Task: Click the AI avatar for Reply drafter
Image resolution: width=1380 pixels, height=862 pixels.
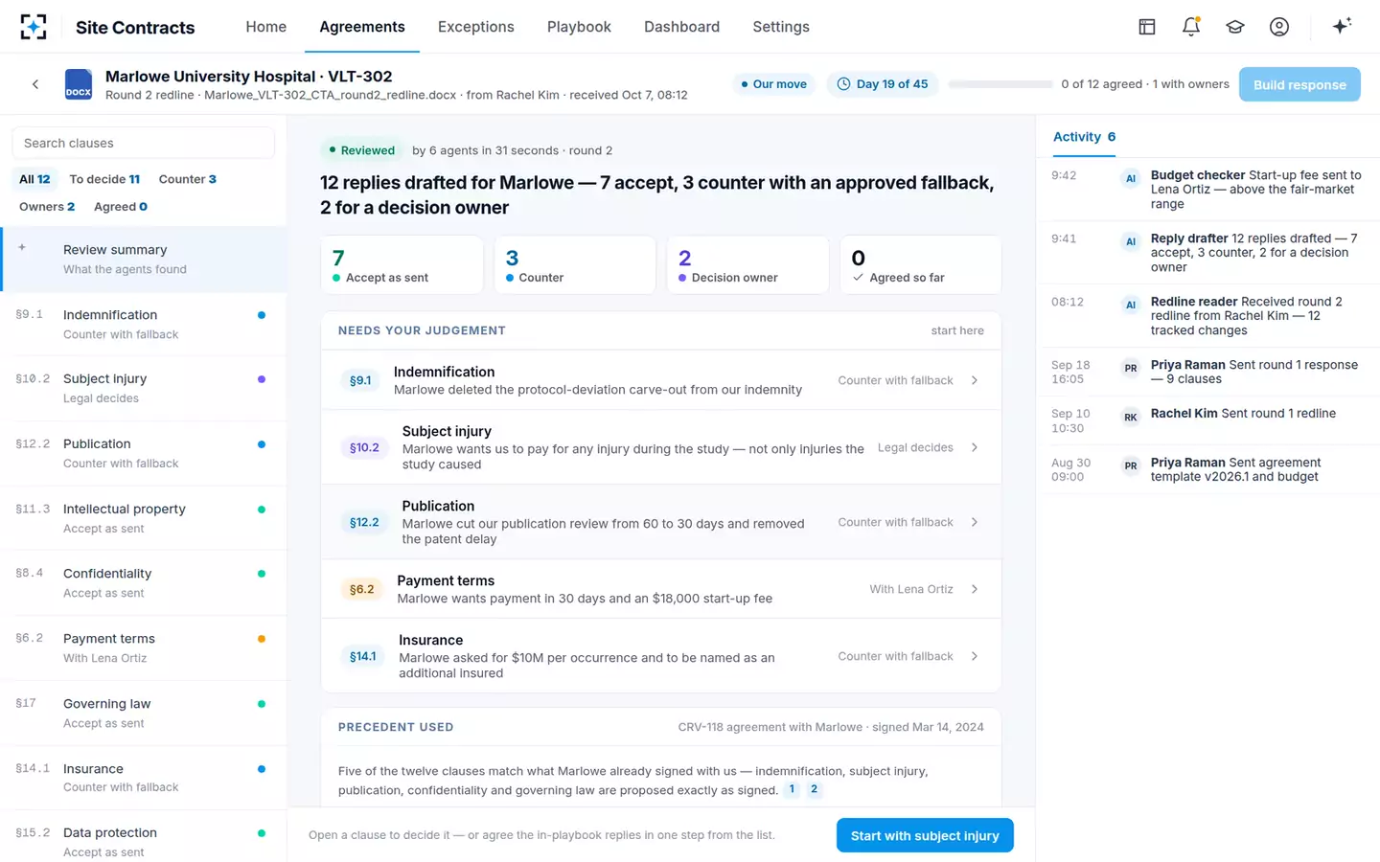Action: pyautogui.click(x=1131, y=241)
